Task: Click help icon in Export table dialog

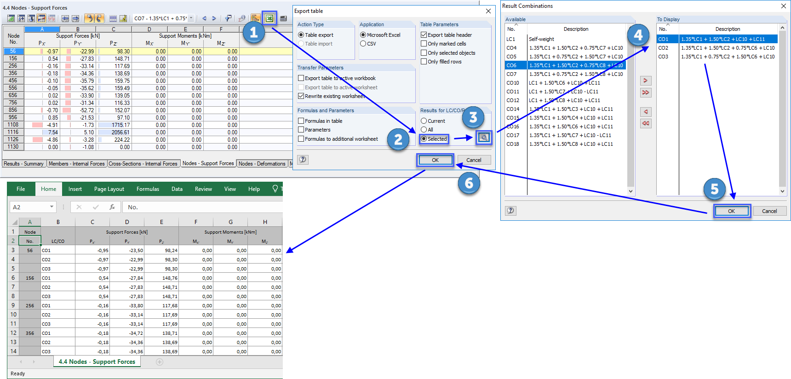Action: [x=303, y=160]
